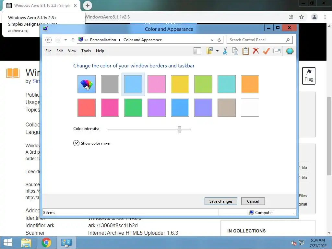The image size is (332, 249).
Task: Cut with the scissors icon
Action: (225, 51)
